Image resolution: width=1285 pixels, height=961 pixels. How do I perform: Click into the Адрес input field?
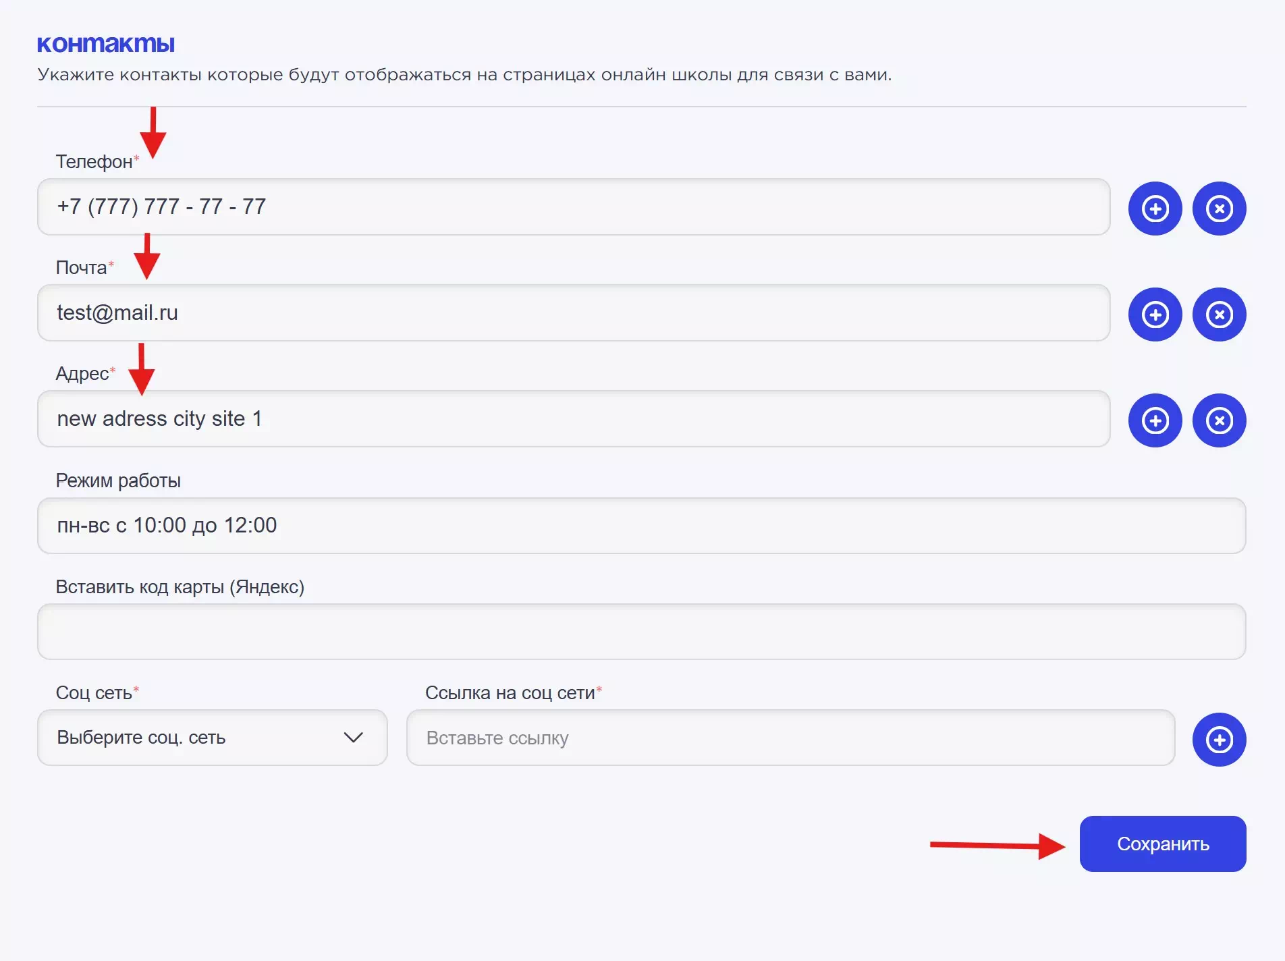[x=574, y=419]
